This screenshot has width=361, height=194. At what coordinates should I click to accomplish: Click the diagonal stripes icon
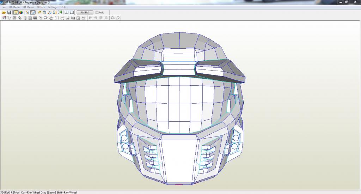tap(20, 18)
